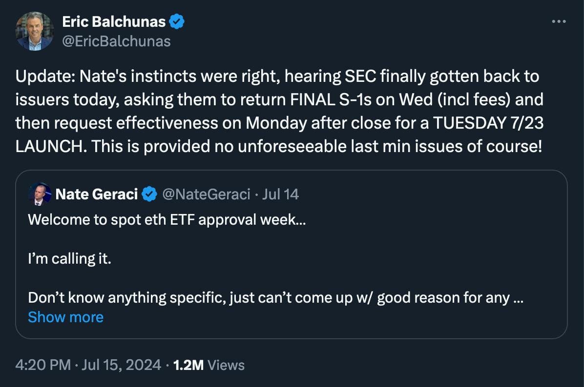Click the 'TUESDAY 7/23 LAUNCH' text in tweet

(x=488, y=123)
